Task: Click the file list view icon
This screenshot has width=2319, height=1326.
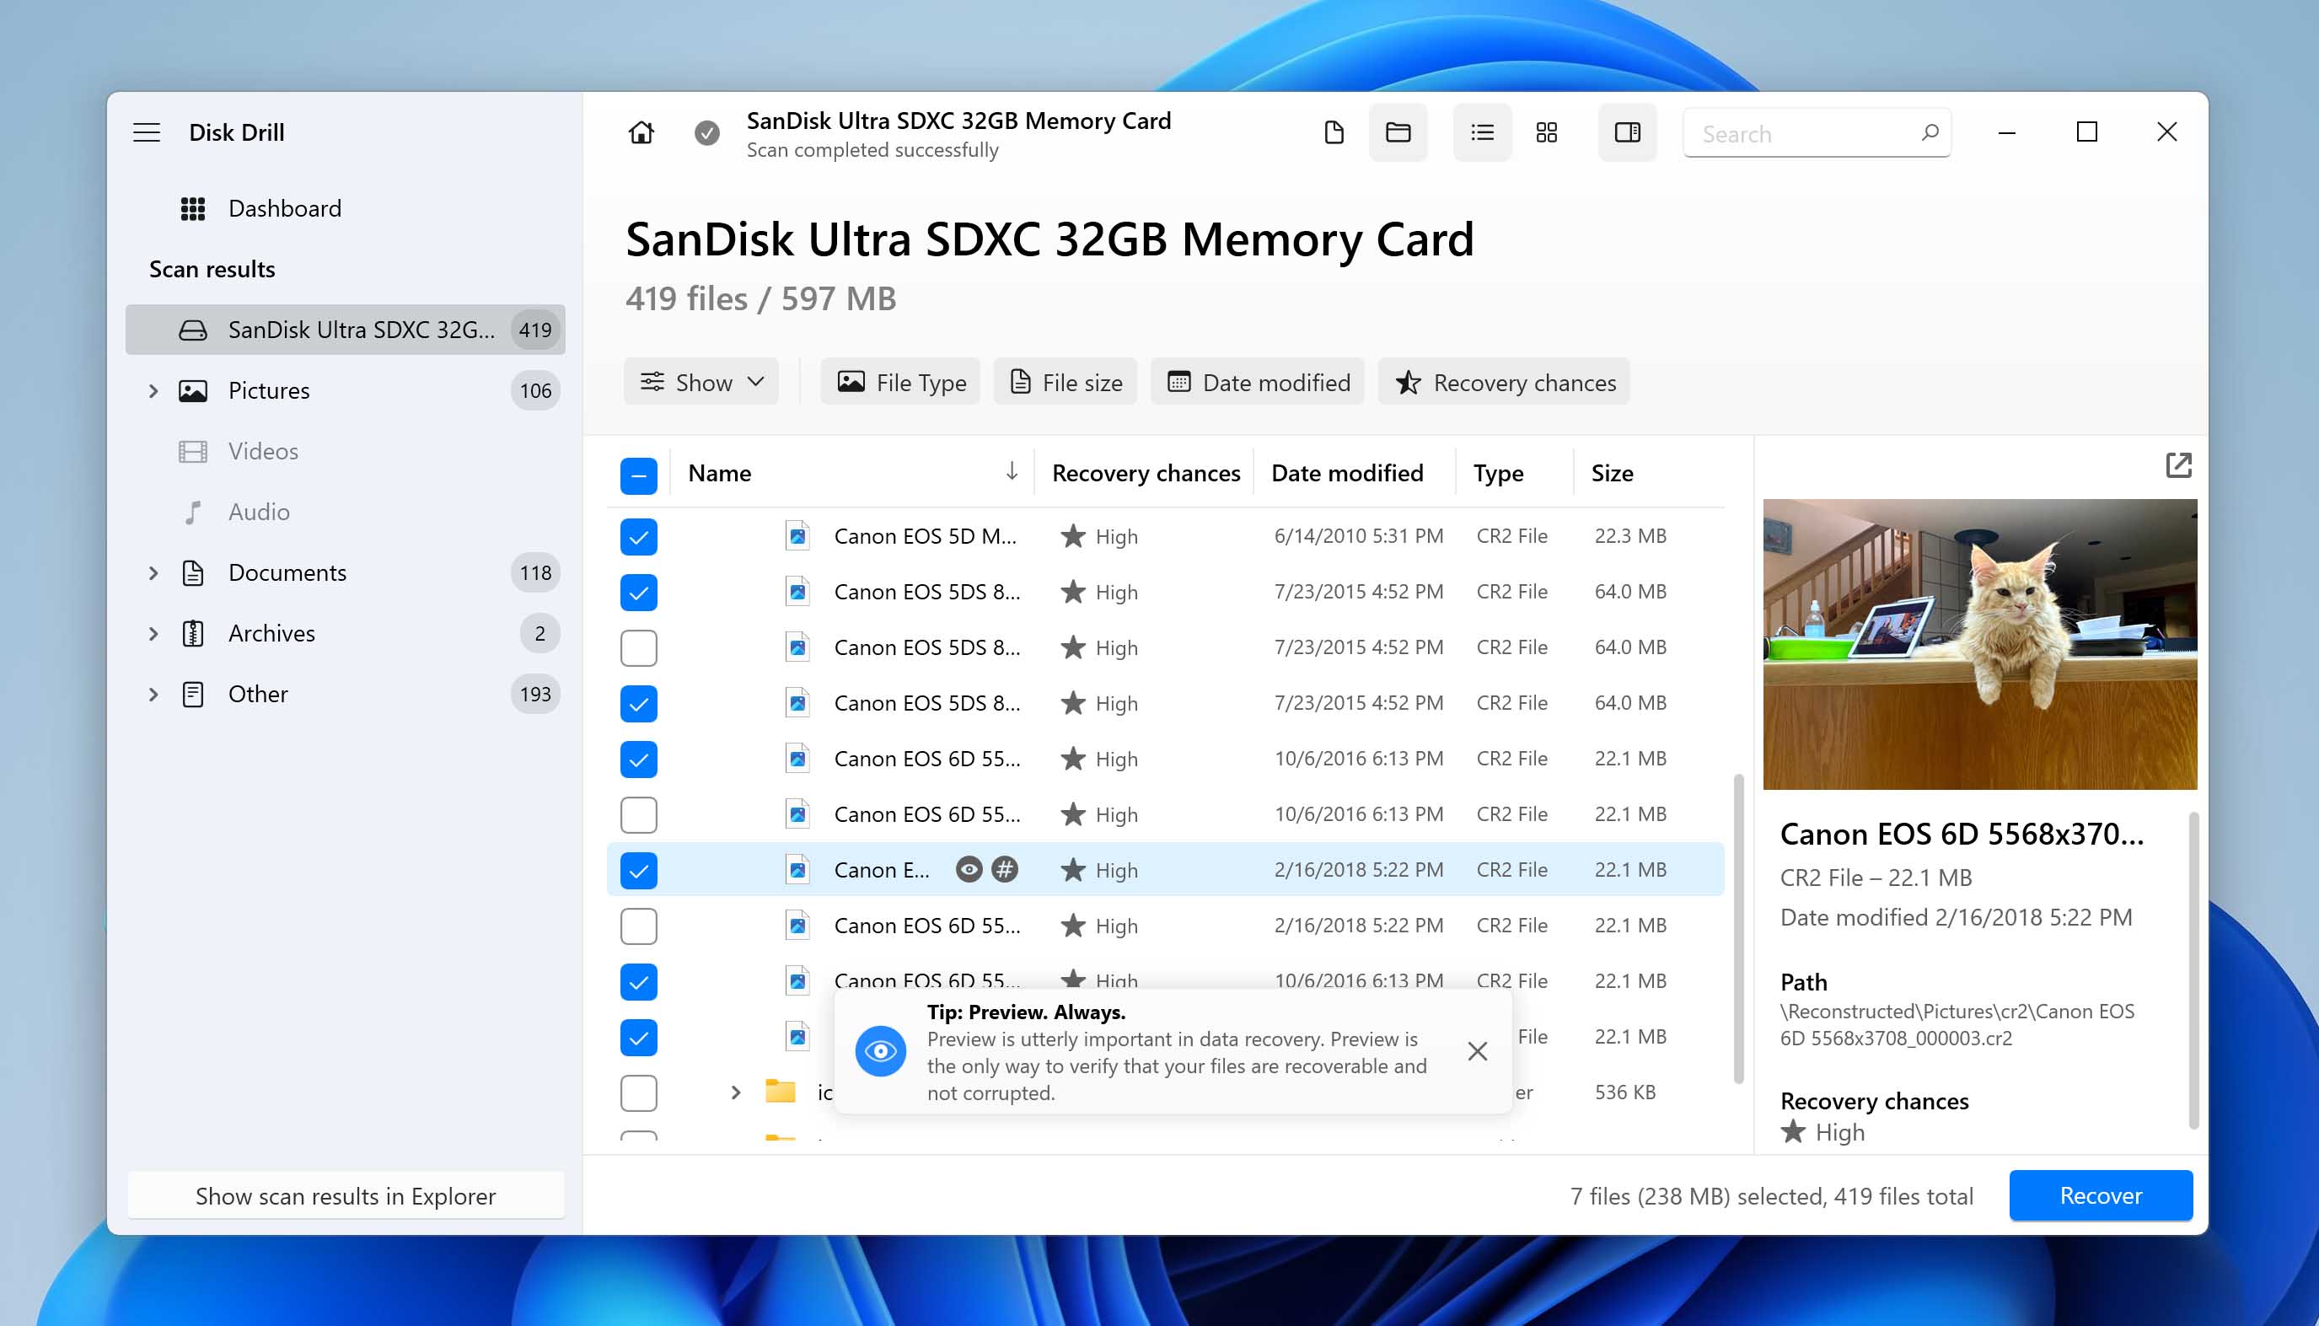Action: click(x=1481, y=132)
